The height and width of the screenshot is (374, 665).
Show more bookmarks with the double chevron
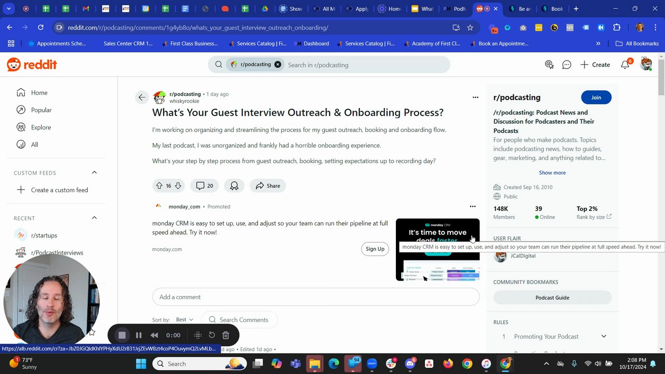pyautogui.click(x=598, y=44)
